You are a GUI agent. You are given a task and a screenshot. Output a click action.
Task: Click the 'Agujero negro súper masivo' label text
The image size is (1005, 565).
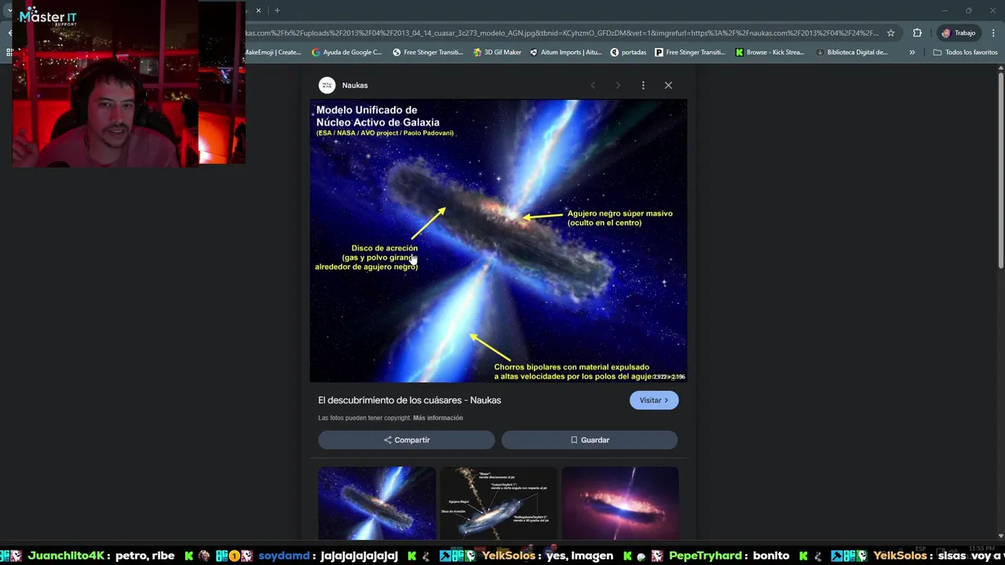619,213
